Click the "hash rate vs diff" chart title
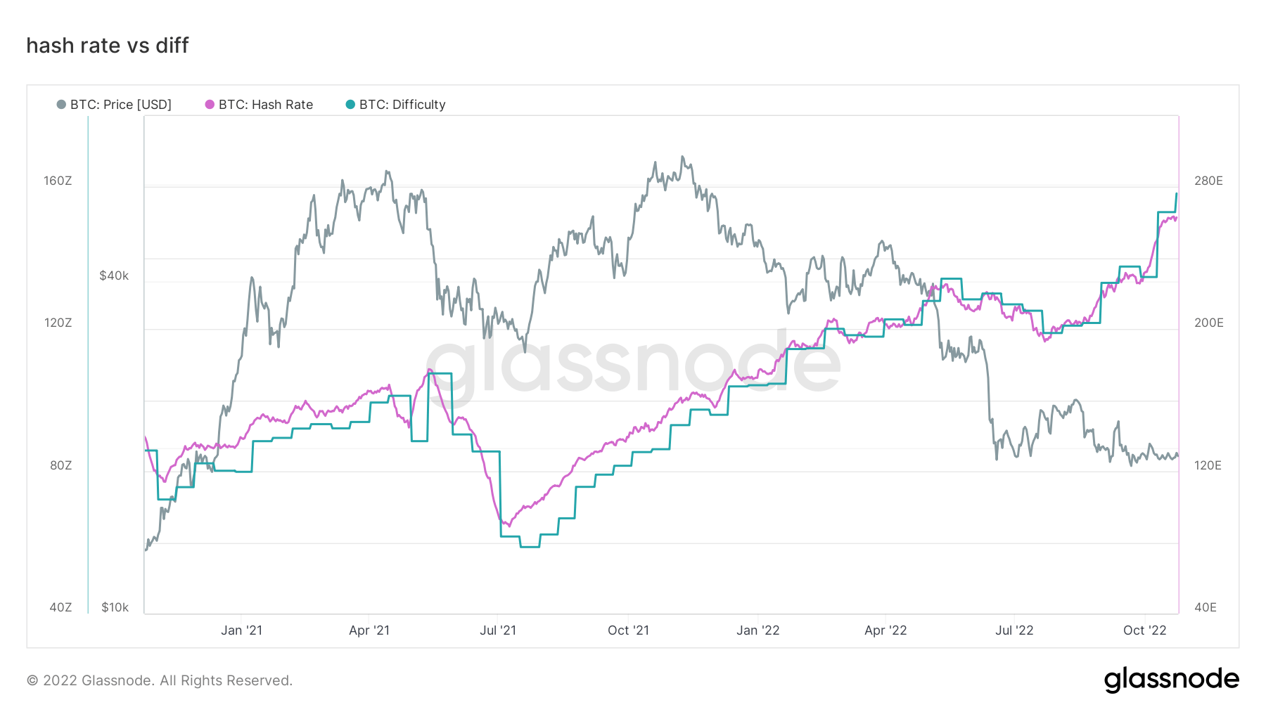 (108, 46)
